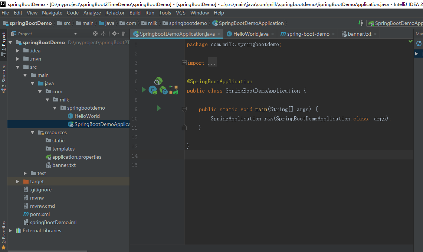Expand the folded import statement

(184, 63)
